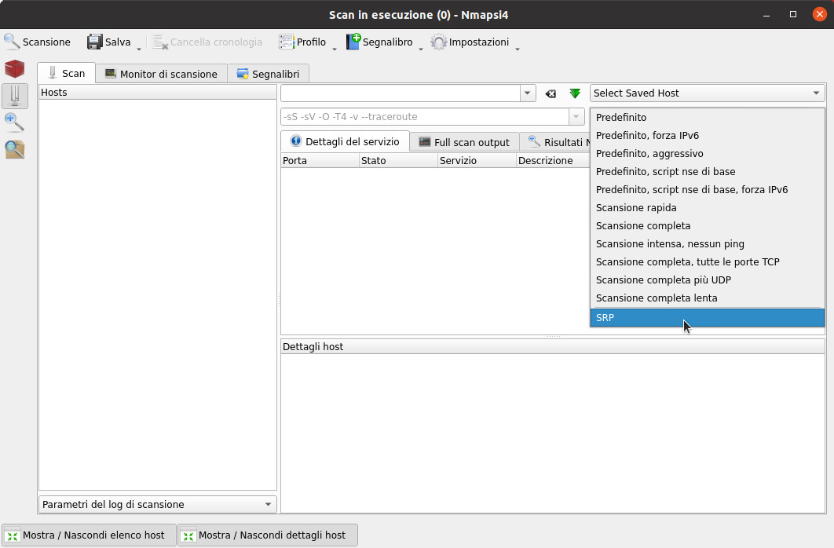Click the green down arrow icon

(x=575, y=93)
